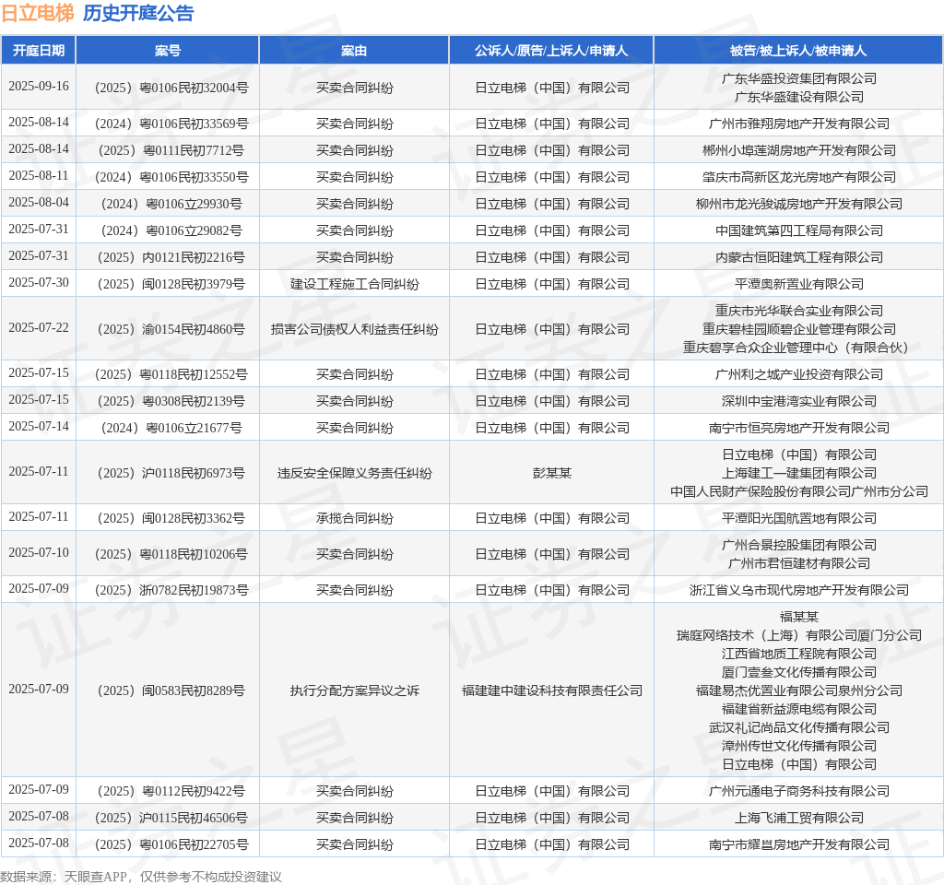The width and height of the screenshot is (944, 885).
Task: Click defendant 深圳中宝港湾实业有限公司
Action: click(x=799, y=401)
